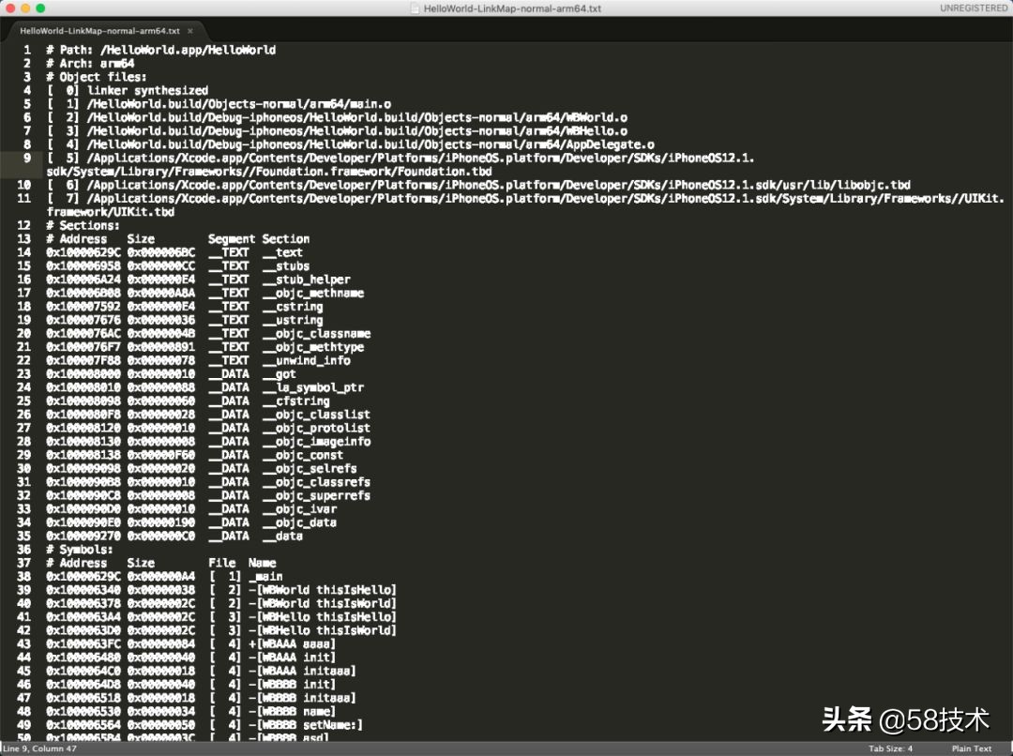
Task: Open the Tab Size: 4 selector
Action: pyautogui.click(x=890, y=748)
